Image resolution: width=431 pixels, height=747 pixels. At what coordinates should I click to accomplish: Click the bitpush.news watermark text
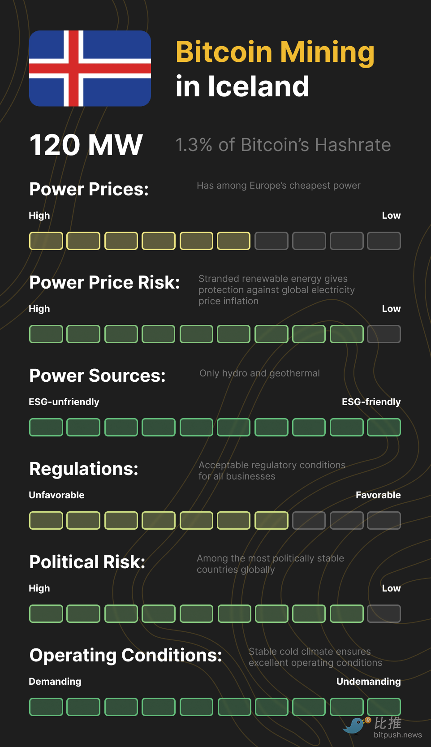point(397,735)
